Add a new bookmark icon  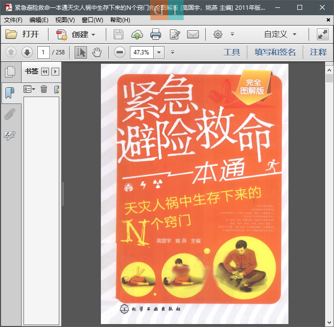coord(57,90)
